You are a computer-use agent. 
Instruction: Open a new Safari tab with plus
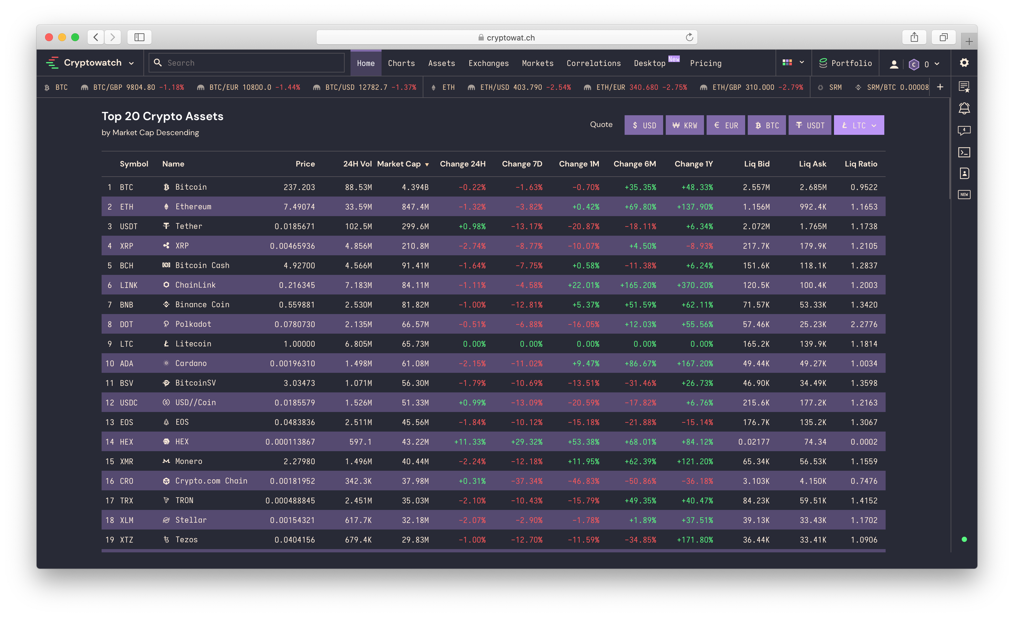tap(969, 41)
